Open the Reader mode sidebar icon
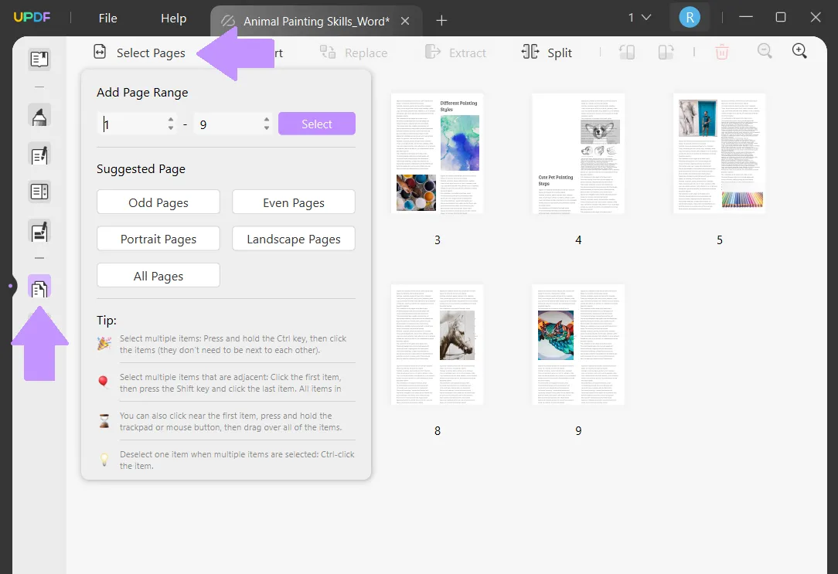This screenshot has width=838, height=574. (x=39, y=59)
